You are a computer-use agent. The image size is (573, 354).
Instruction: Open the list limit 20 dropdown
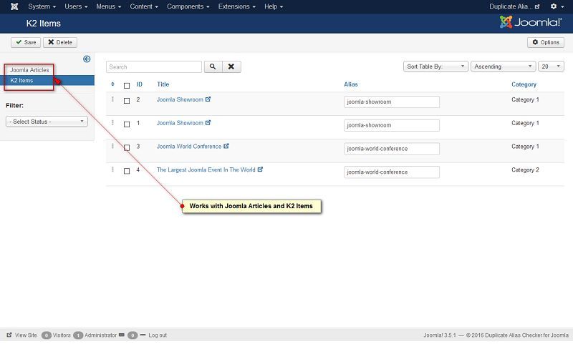[x=551, y=67]
